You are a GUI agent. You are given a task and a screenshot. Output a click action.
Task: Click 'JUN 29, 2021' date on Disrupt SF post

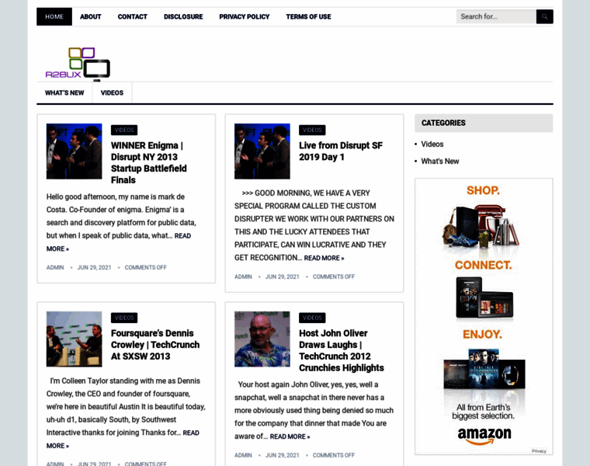click(x=283, y=276)
